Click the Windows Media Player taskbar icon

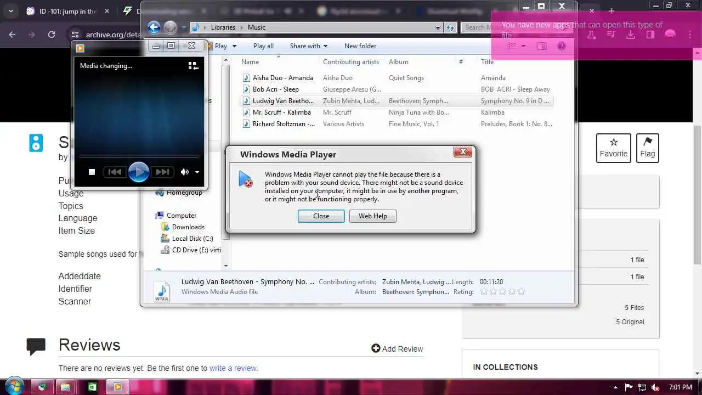click(x=117, y=387)
